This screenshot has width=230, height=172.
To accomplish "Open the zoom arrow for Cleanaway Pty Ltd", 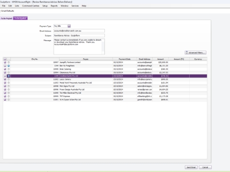I will (9, 73).
